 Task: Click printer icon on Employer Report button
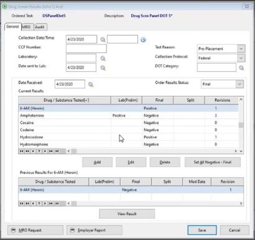(x=72, y=230)
